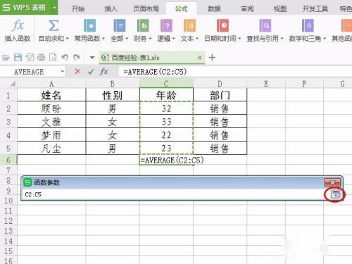Switch to the 数据 ribbon tab
The image size is (352, 264).
214,9
